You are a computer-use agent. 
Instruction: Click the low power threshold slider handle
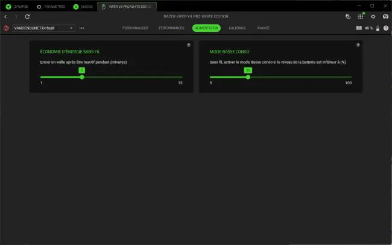click(x=248, y=77)
